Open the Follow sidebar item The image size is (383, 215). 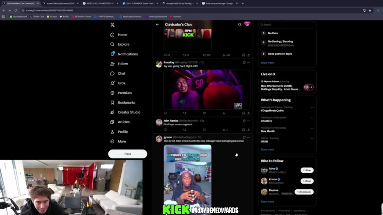point(119,64)
